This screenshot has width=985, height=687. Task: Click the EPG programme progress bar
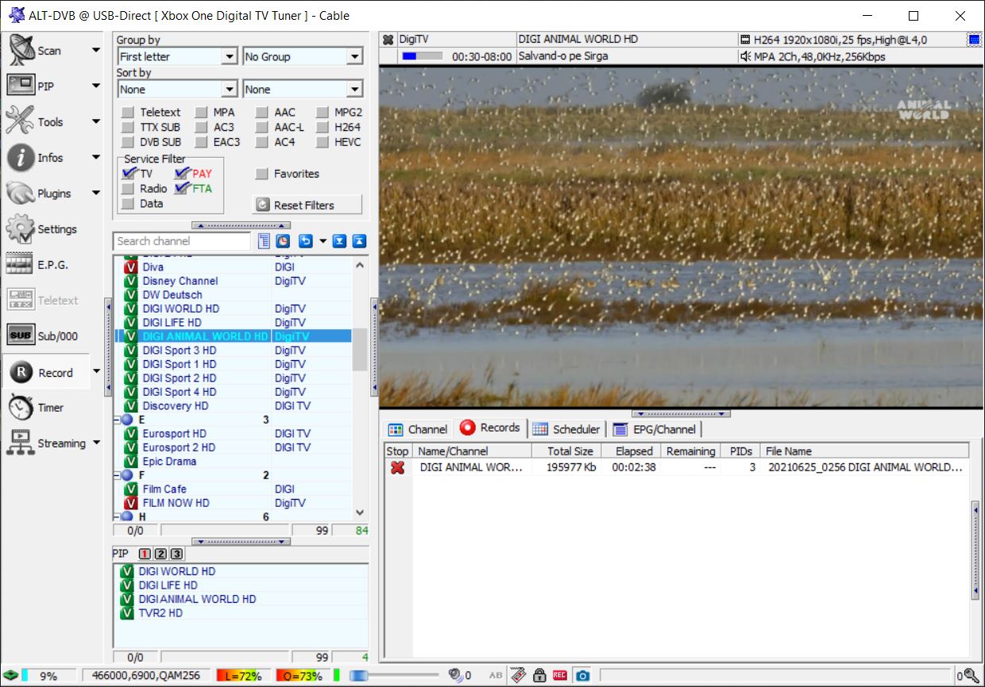421,56
